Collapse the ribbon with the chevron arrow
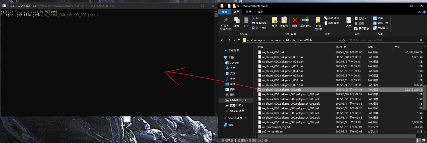 419,12
